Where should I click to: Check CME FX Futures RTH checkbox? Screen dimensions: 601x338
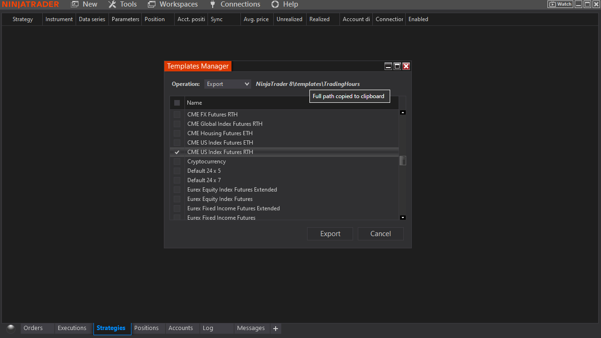pyautogui.click(x=177, y=115)
